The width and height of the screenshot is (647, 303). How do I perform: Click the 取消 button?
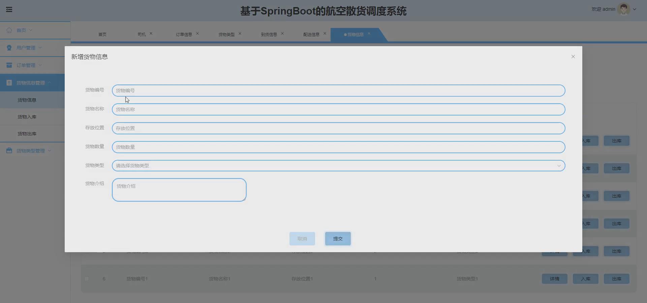coord(302,239)
